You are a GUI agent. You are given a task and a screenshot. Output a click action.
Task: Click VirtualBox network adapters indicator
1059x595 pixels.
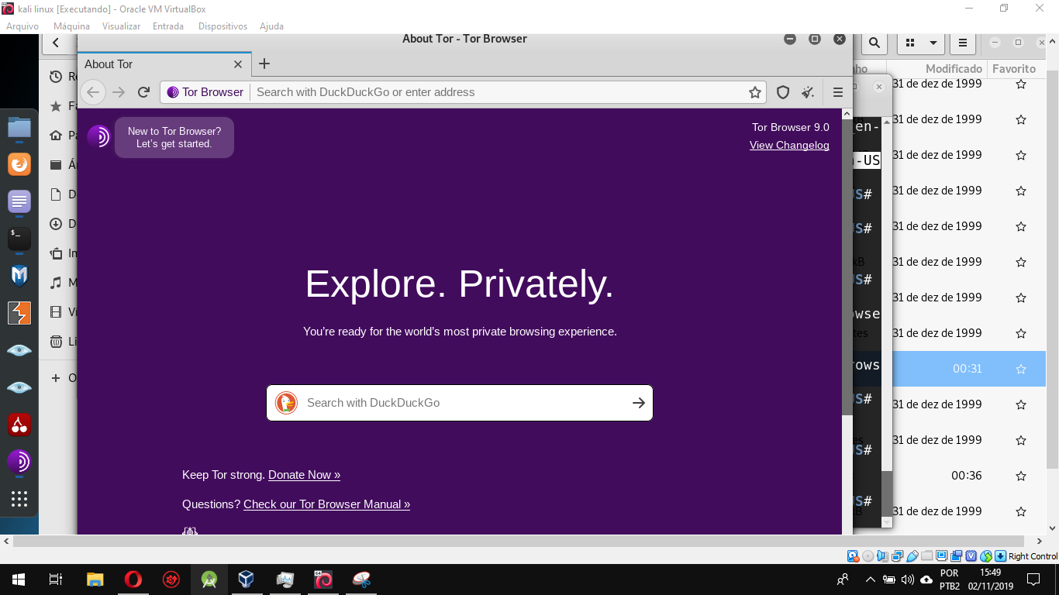pos(898,556)
